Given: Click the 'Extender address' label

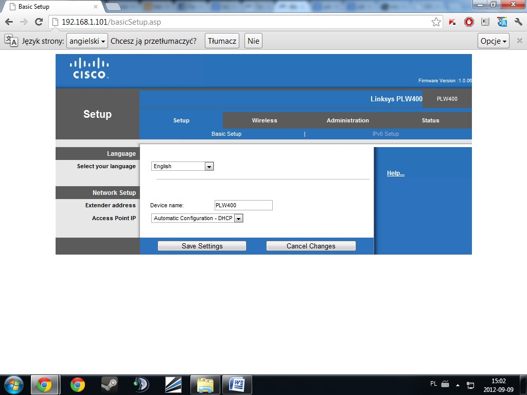Looking at the screenshot, I should coord(110,205).
